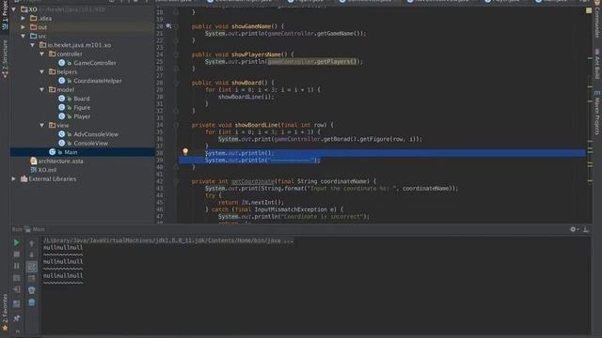Collapse the controller package

(x=41, y=54)
